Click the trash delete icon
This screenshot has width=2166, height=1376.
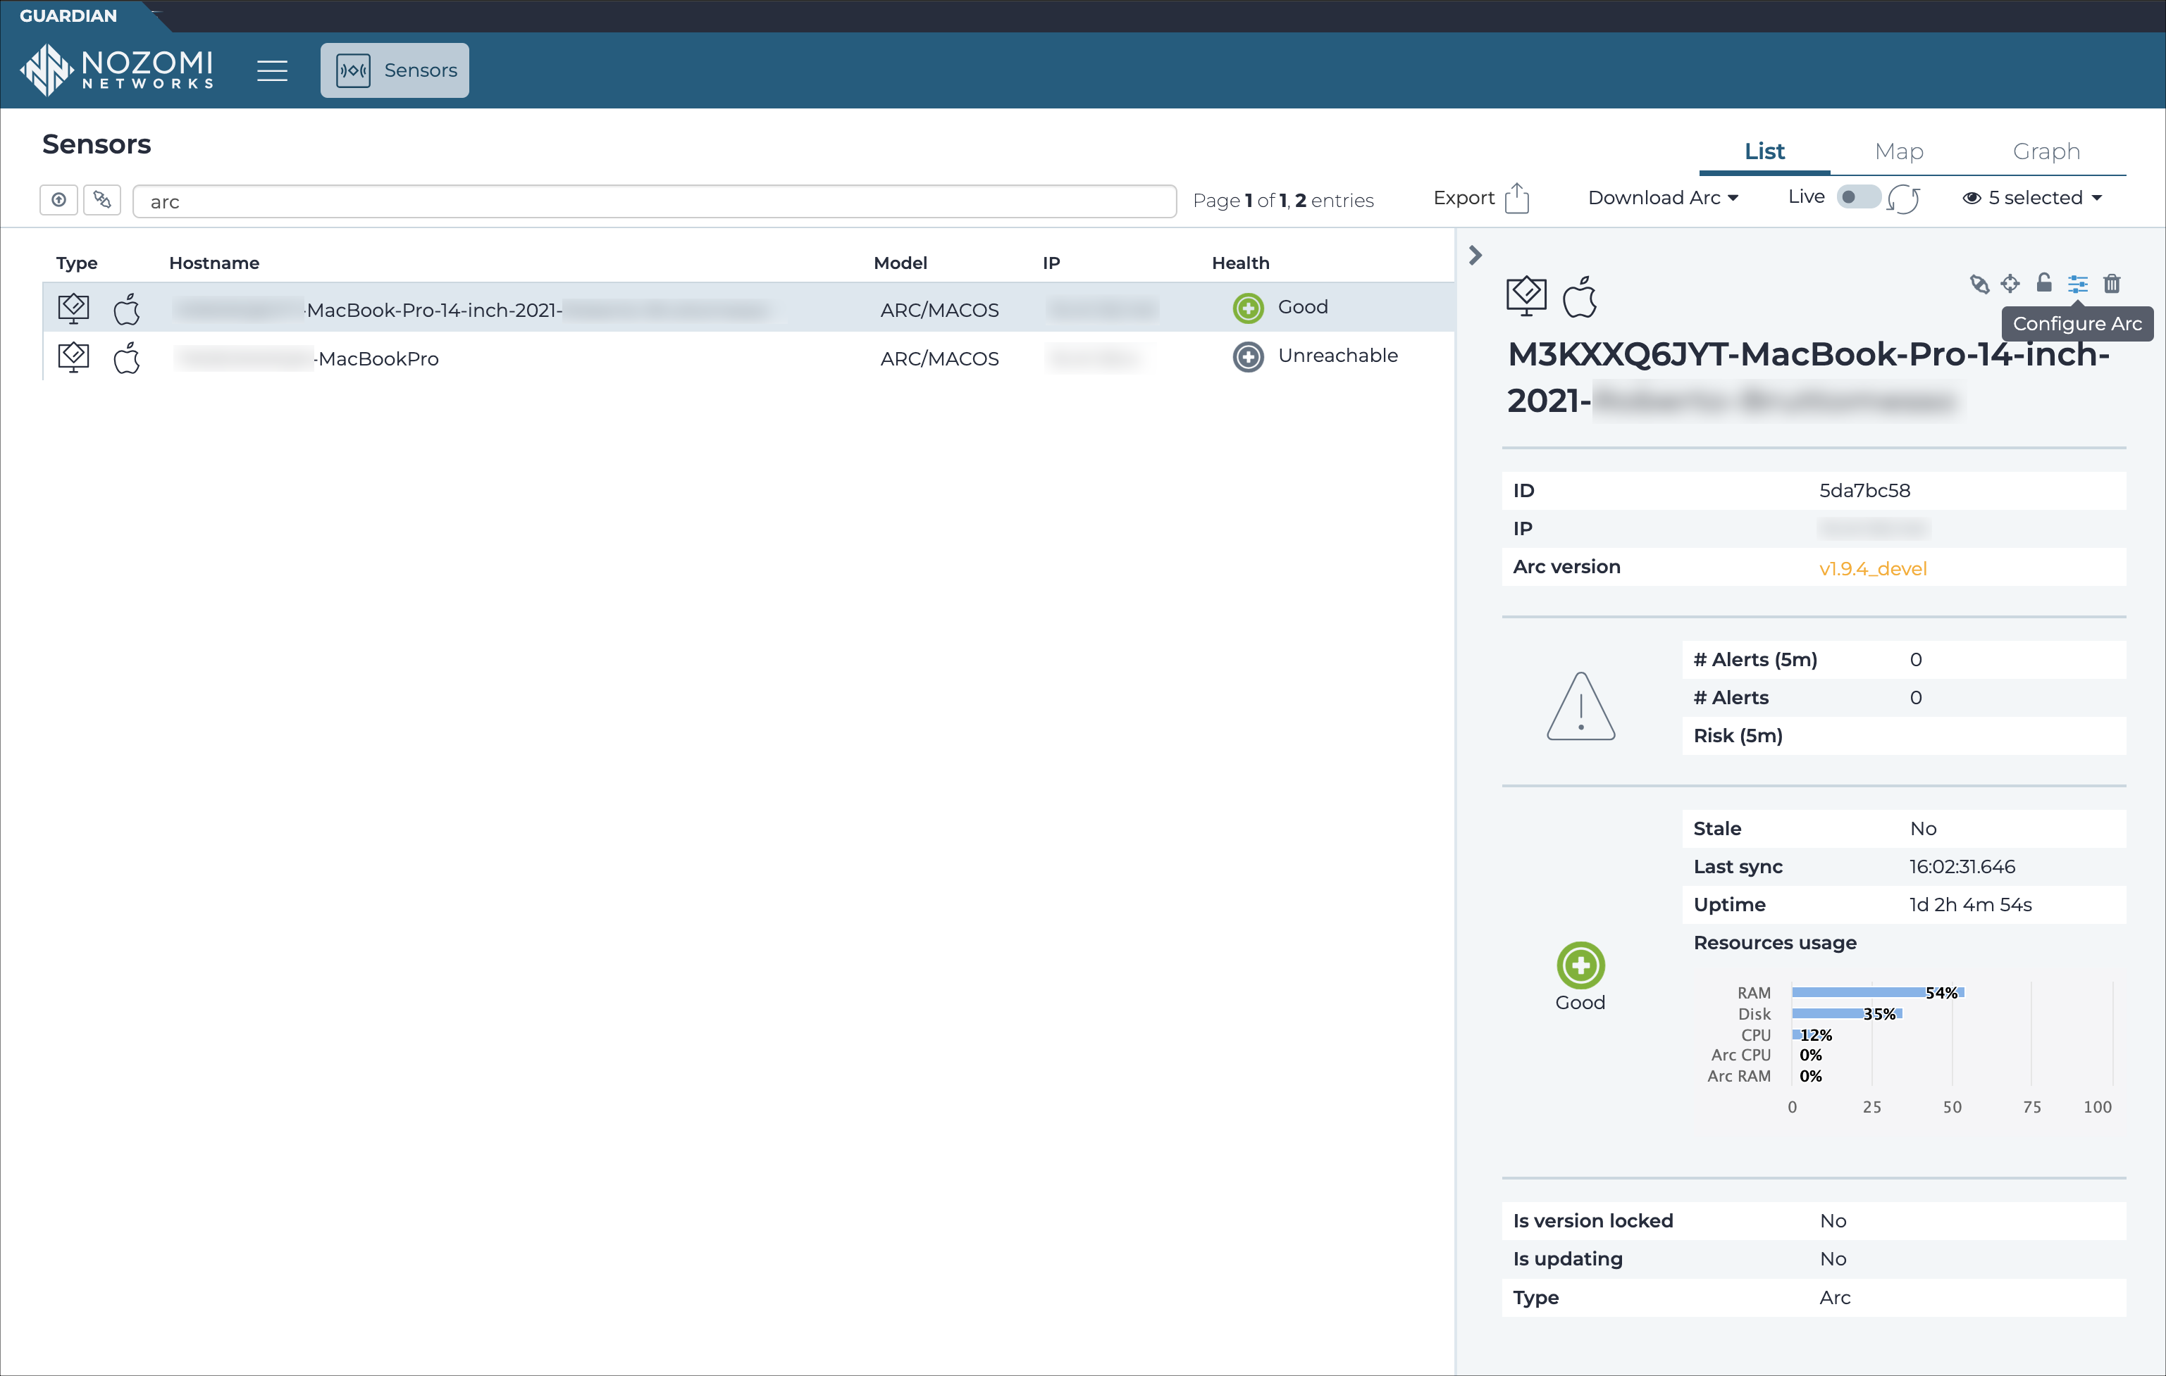point(2112,284)
